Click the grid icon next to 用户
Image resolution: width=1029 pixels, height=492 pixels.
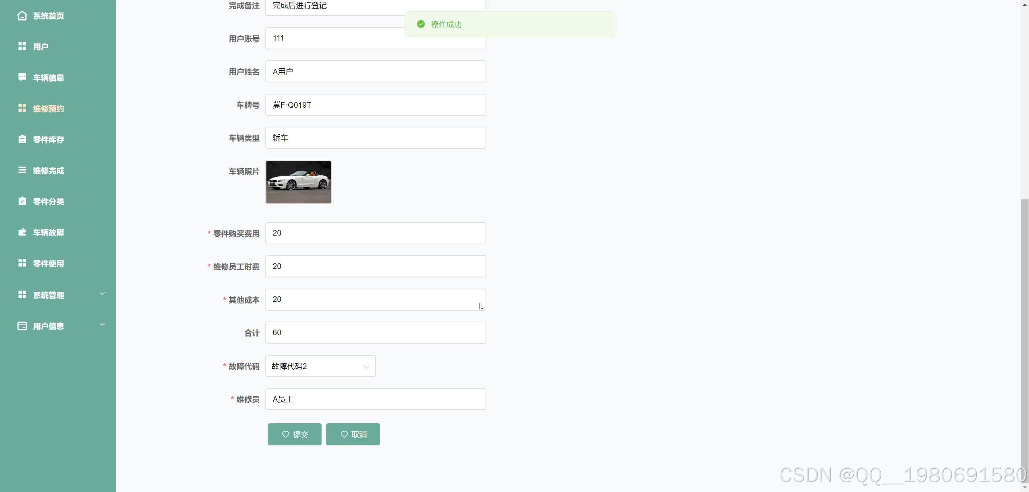[22, 46]
